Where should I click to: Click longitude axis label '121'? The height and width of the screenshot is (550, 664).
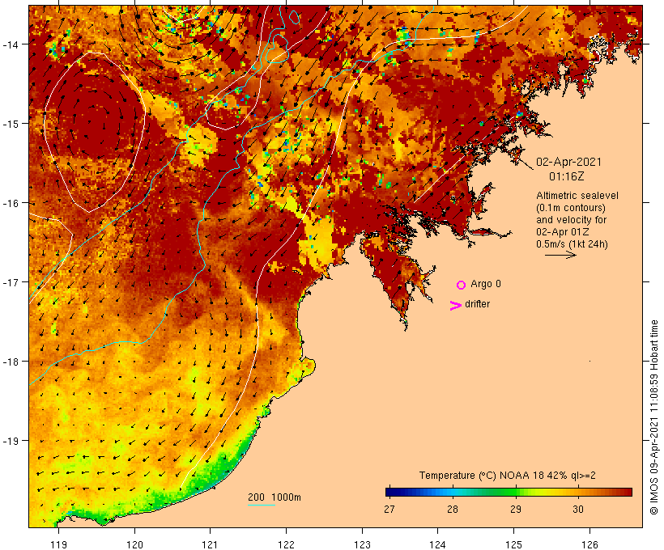tap(210, 544)
